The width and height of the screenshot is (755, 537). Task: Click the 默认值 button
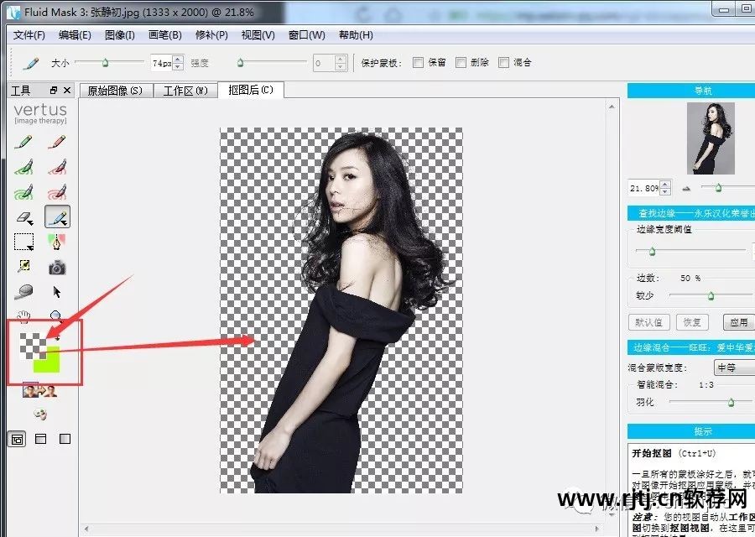(x=648, y=322)
